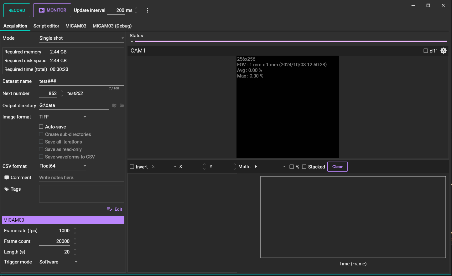Open the three-dot options menu
452x276 pixels.
[148, 10]
